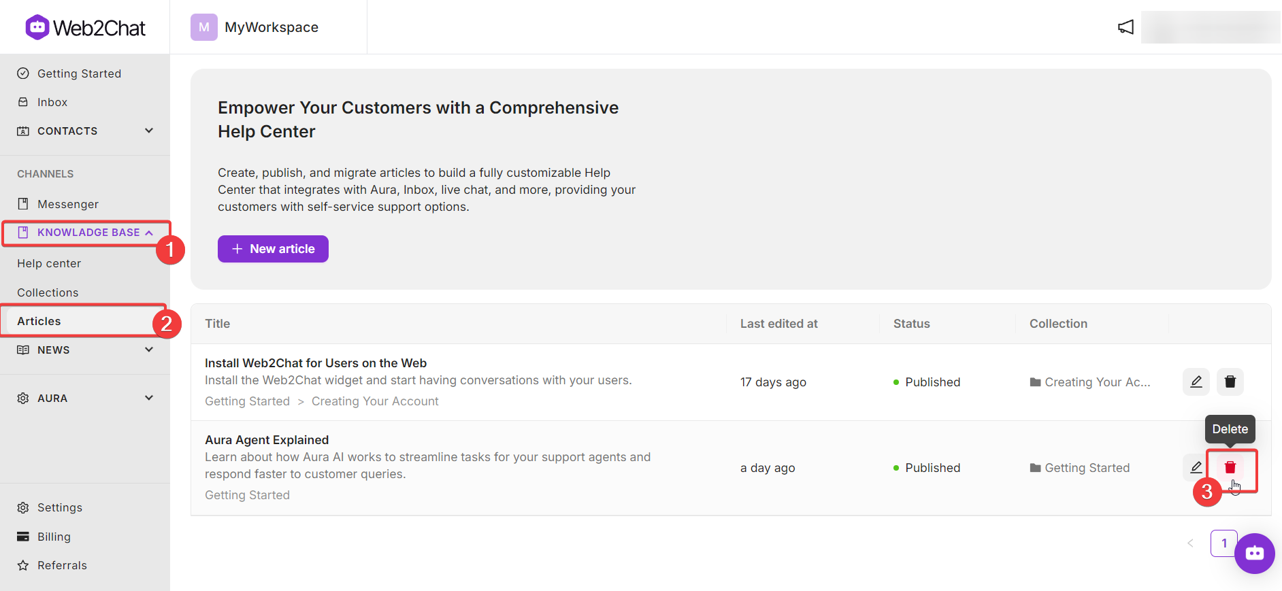
Task: Click the folder icon beside Getting Started collection
Action: (x=1036, y=468)
